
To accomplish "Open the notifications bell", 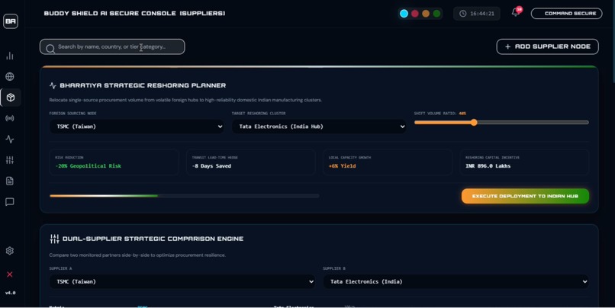I will pyautogui.click(x=516, y=12).
